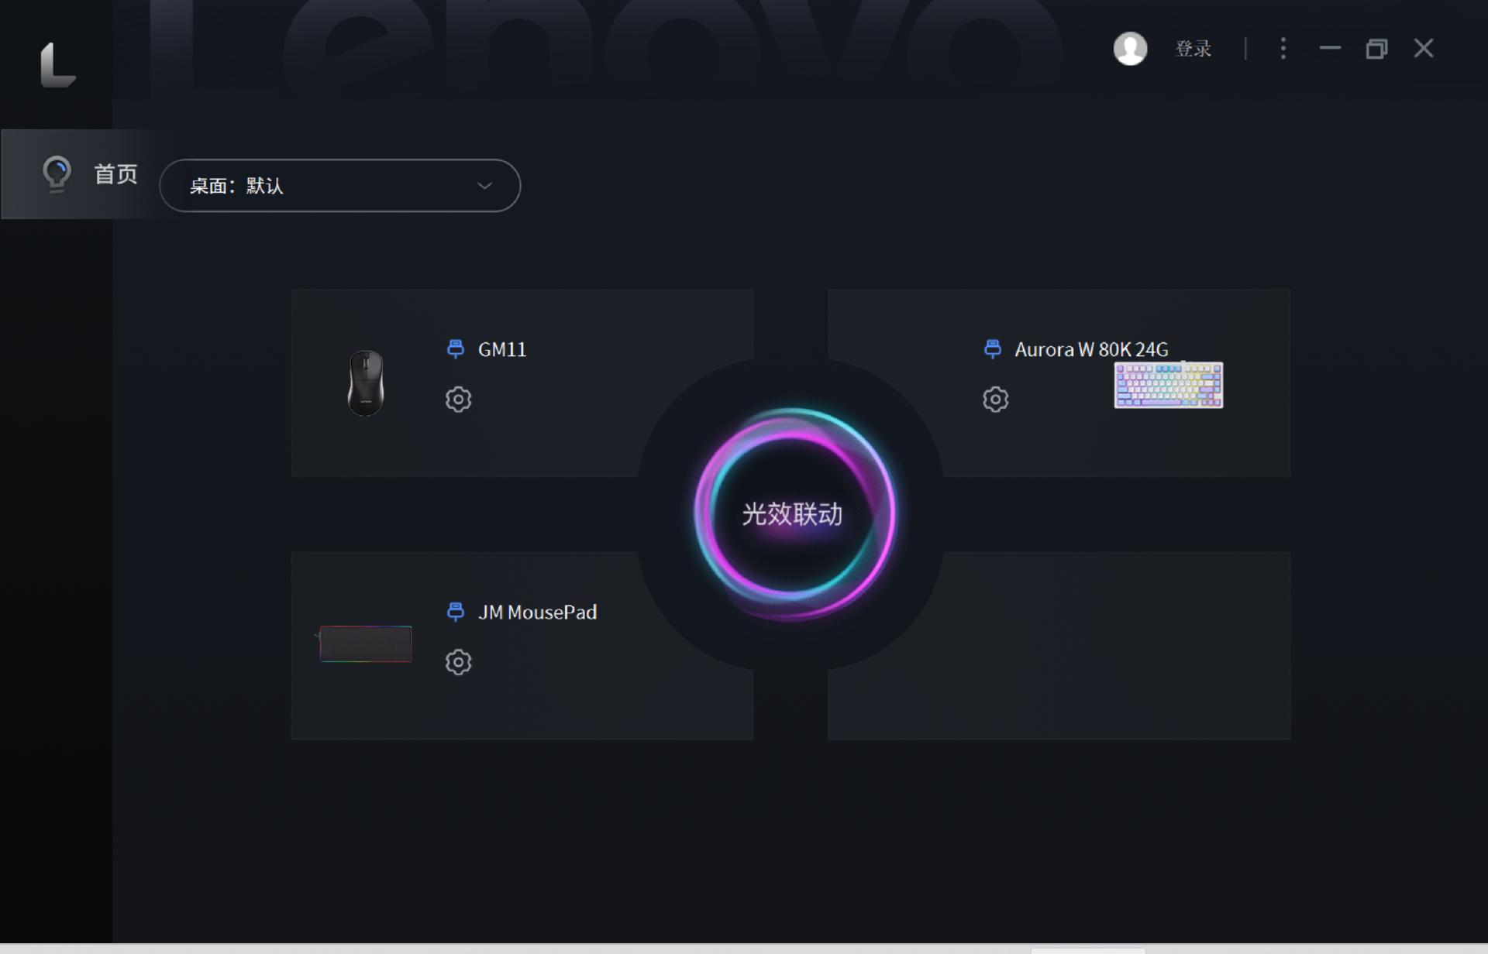Click the user avatar icon
This screenshot has width=1488, height=954.
tap(1130, 49)
